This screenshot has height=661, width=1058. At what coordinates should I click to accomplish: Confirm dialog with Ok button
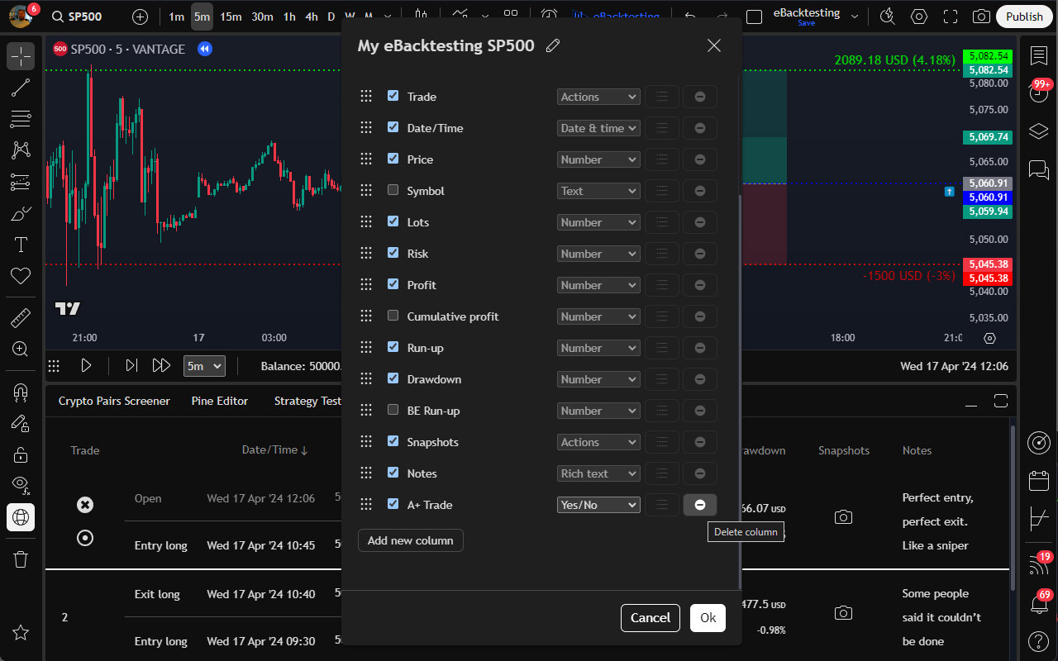(708, 618)
